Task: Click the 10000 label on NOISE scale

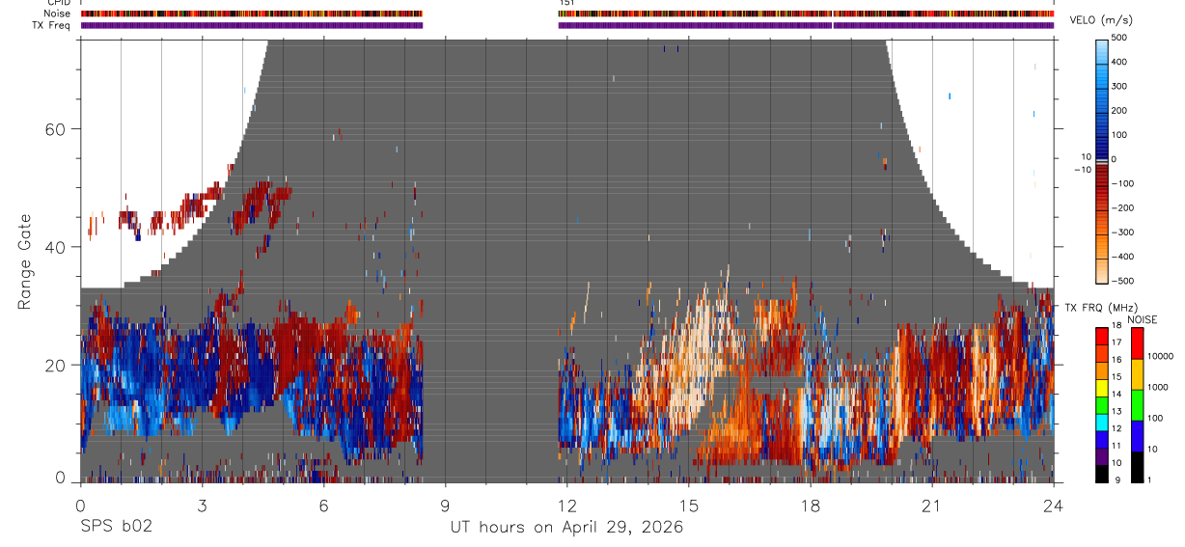Action: (1161, 357)
